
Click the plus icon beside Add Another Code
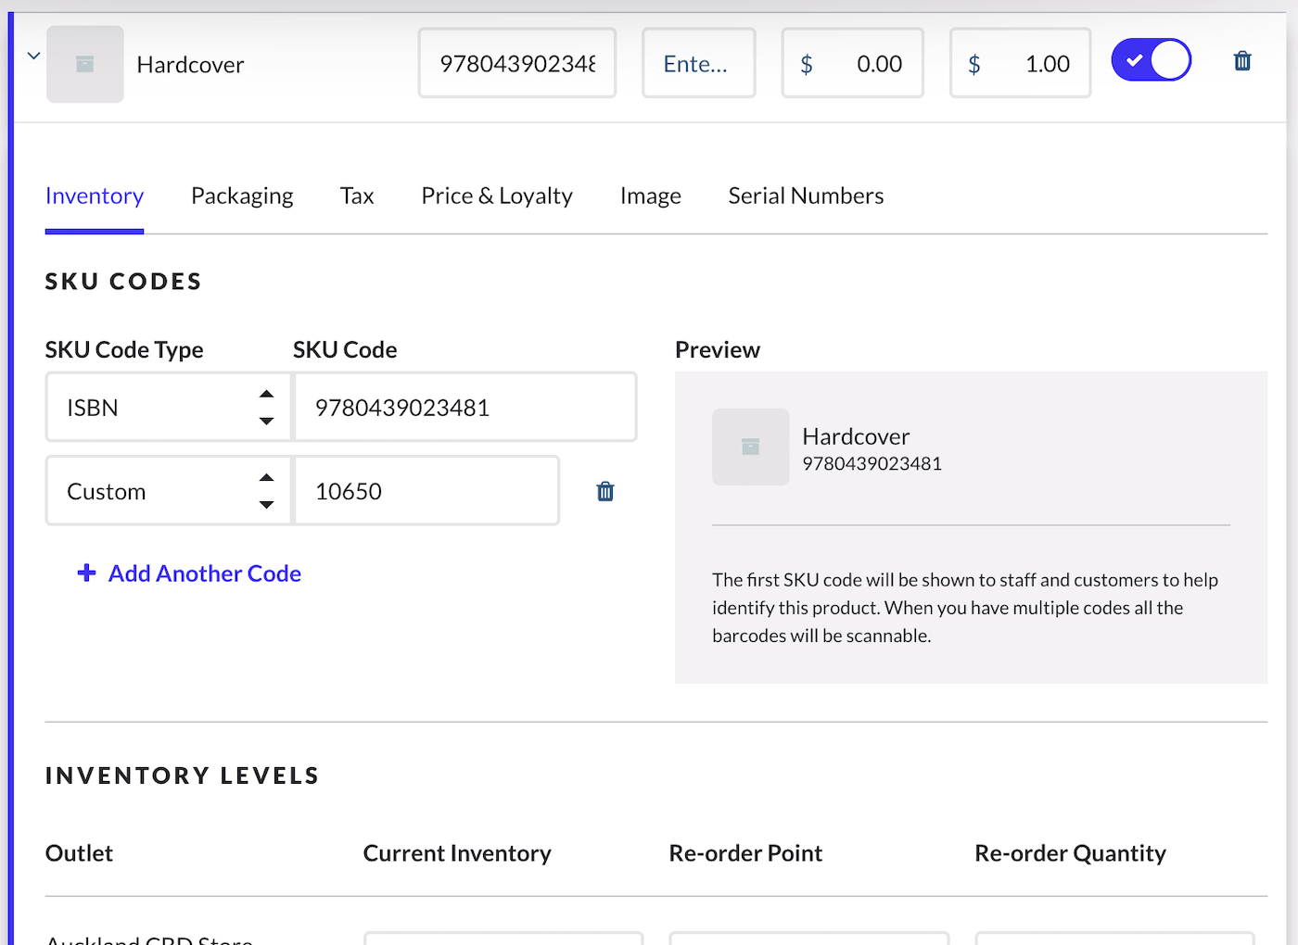(x=86, y=573)
